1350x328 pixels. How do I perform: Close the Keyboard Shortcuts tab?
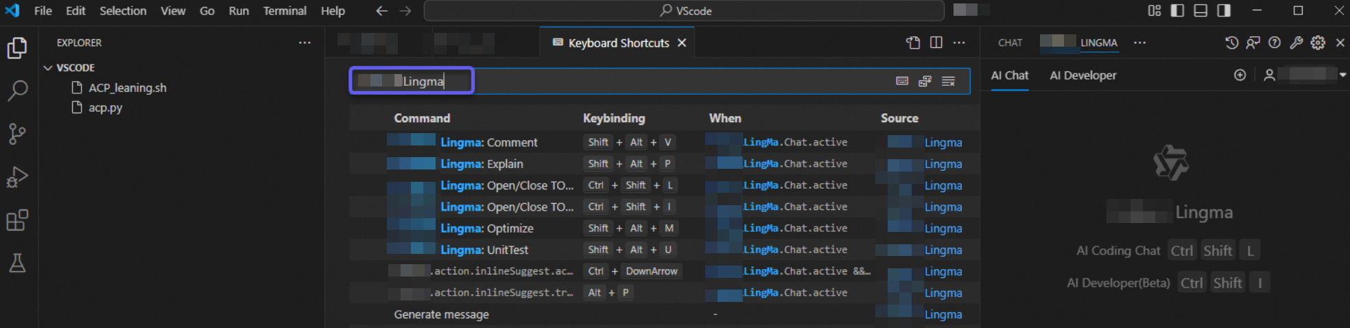[682, 43]
